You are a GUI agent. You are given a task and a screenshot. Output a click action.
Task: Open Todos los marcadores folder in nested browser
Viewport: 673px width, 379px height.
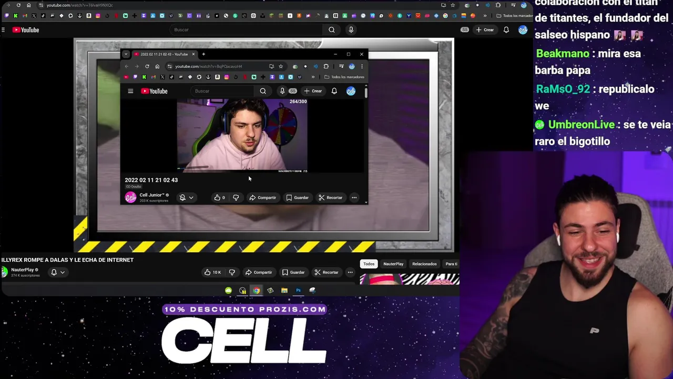click(x=344, y=77)
